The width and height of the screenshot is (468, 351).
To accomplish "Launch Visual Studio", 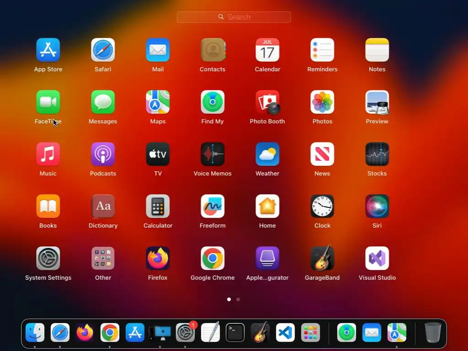I will (377, 259).
